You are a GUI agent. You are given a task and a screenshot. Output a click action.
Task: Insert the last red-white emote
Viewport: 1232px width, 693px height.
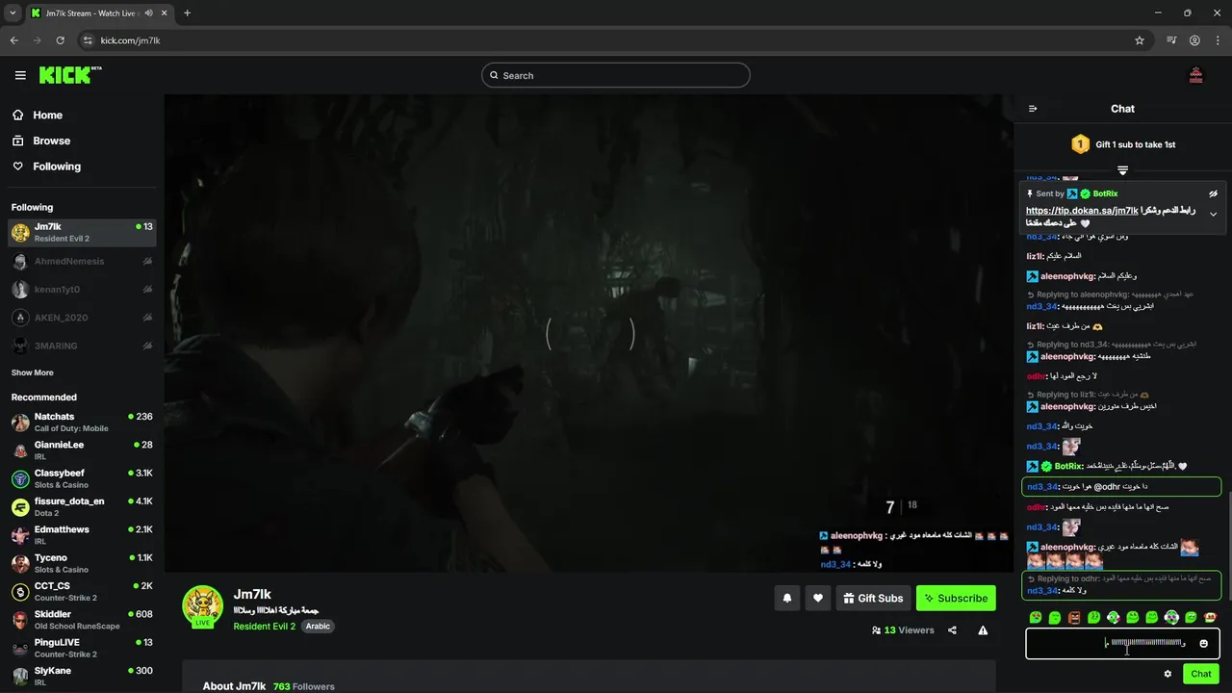point(1210,617)
